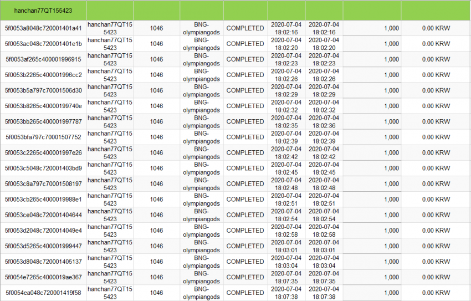The width and height of the screenshot is (471, 301).
Task: Select transaction ID 5f0053d5265c400001999447
Action: coord(43,246)
